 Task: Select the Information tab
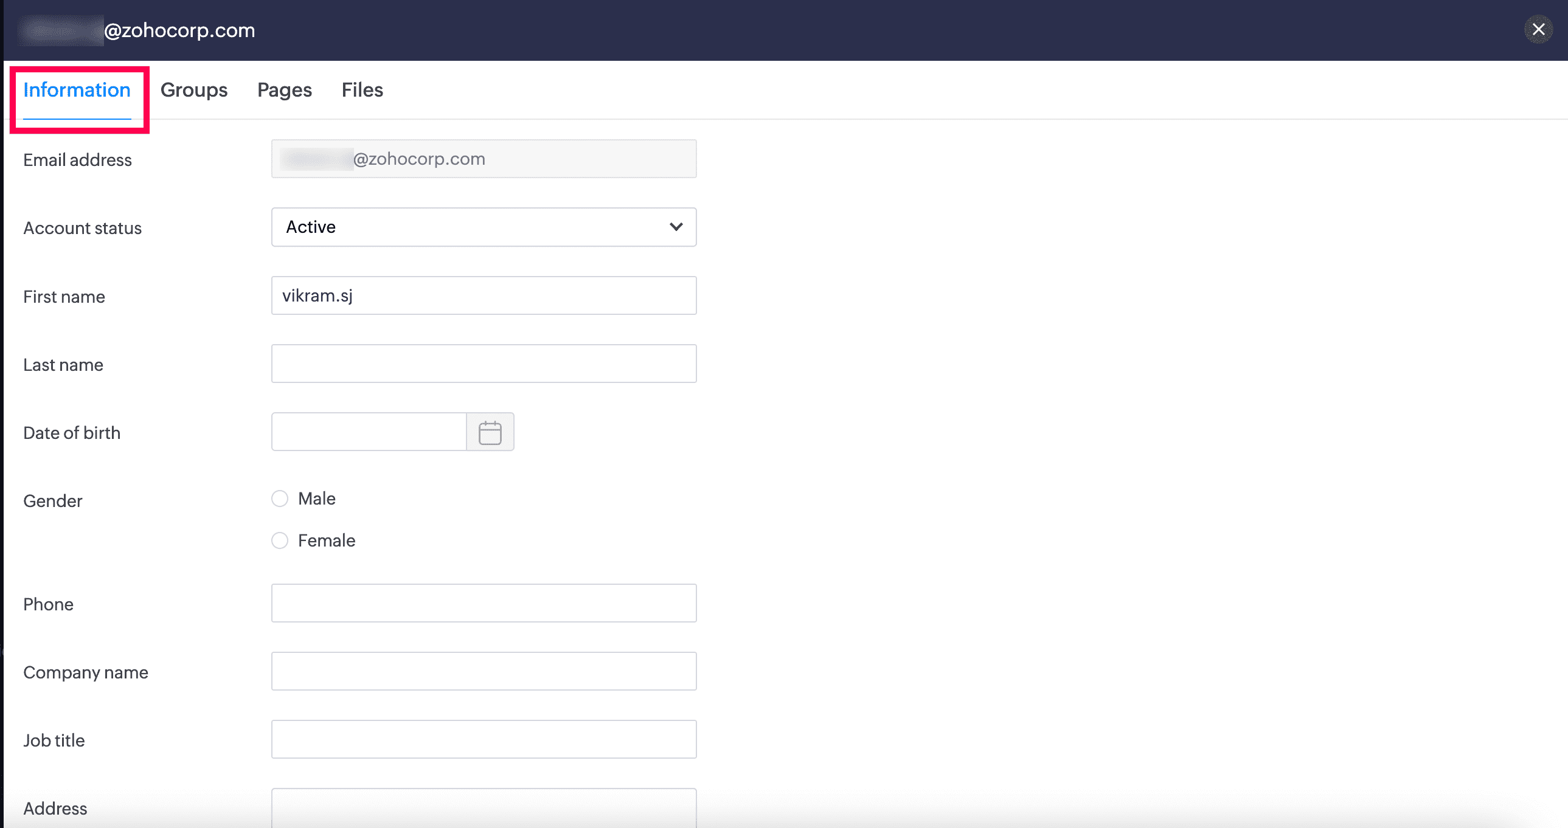pyautogui.click(x=77, y=90)
